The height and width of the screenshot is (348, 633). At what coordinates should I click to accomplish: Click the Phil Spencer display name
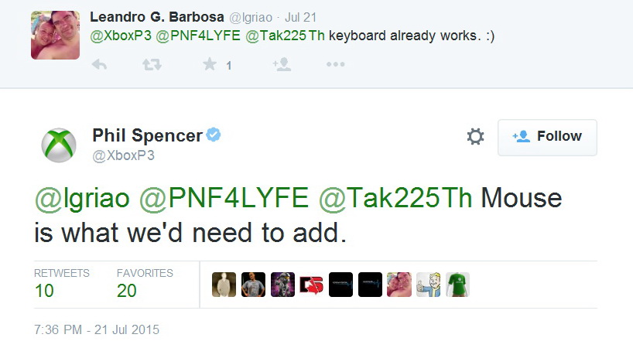tap(147, 135)
